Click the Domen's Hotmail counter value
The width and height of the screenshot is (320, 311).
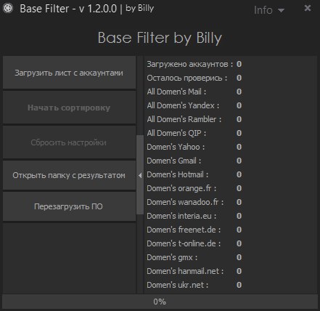click(239, 174)
